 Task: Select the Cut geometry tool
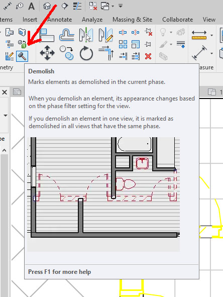tap(22, 32)
